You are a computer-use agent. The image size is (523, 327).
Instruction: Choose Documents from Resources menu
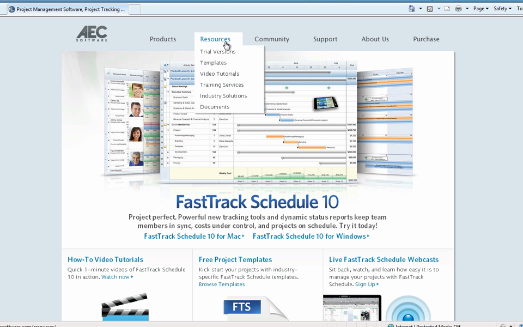tap(215, 107)
